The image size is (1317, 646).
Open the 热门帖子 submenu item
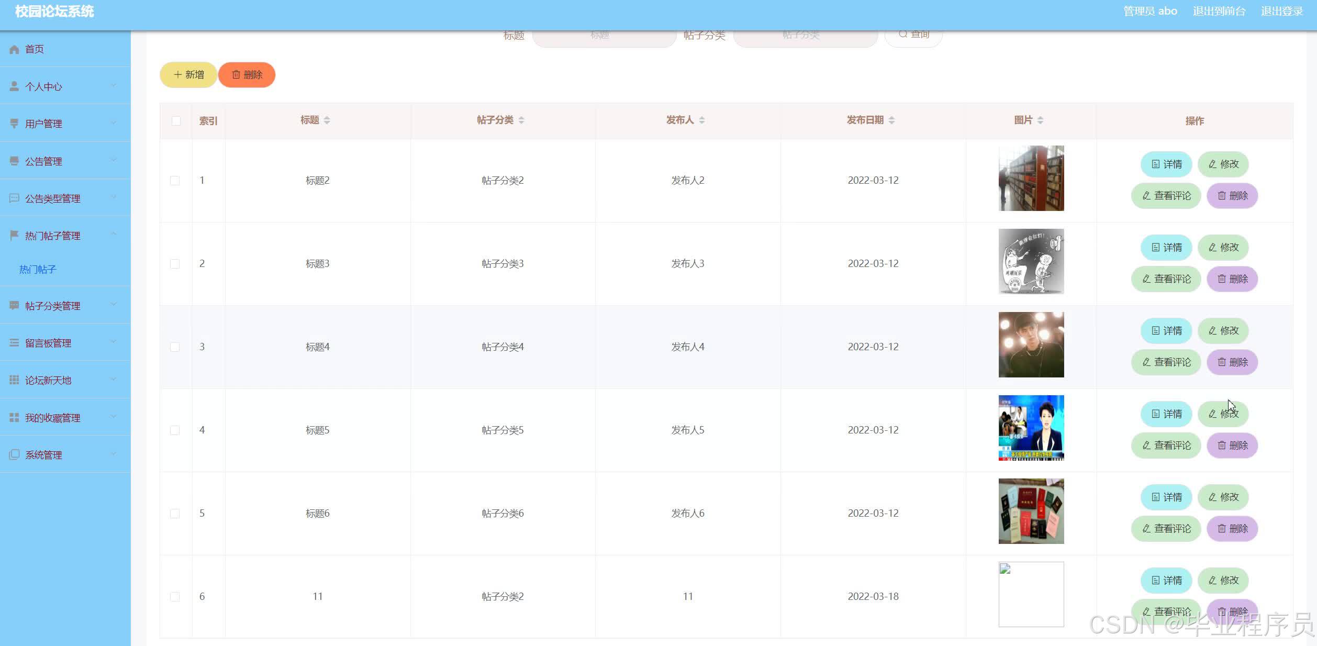pyautogui.click(x=38, y=270)
